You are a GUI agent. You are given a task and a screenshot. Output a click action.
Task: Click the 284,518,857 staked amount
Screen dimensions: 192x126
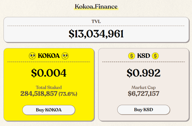(x=39, y=94)
